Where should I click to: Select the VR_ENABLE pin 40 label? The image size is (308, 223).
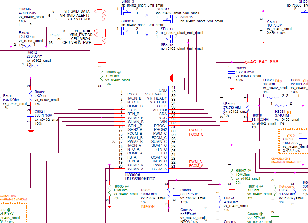tap(156, 94)
